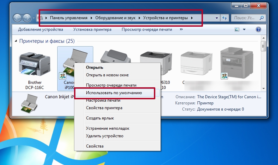Click the Back navigation arrow button
This screenshot has height=165, width=278.
point(17,18)
